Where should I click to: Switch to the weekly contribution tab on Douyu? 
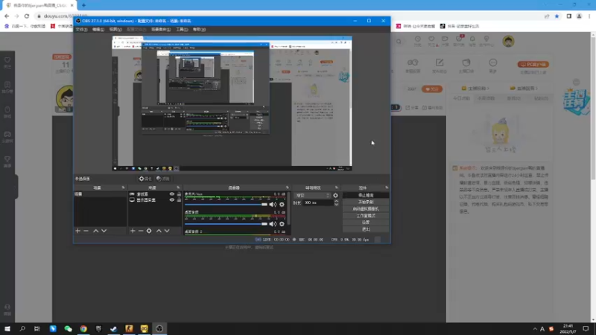click(486, 98)
